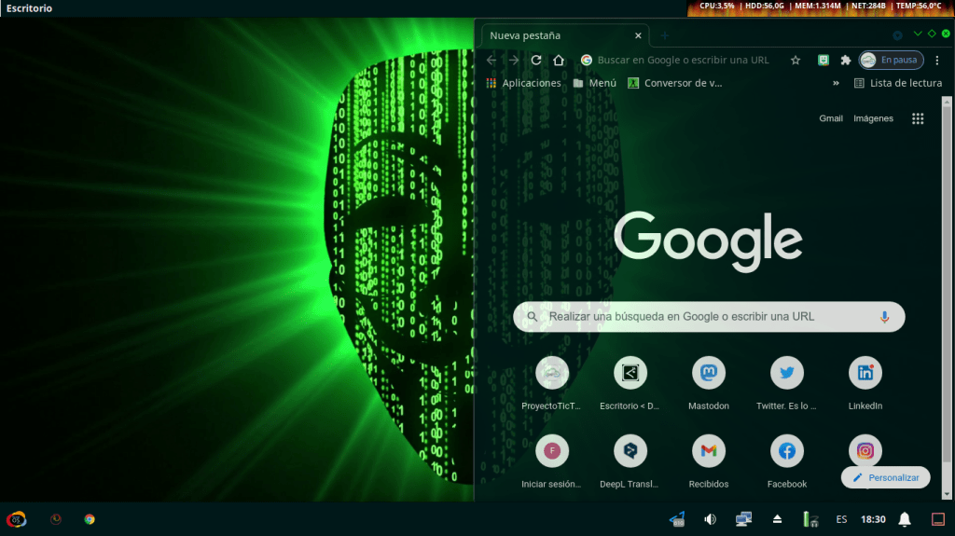Open the Menú bookmarks folder
This screenshot has height=536, width=955.
[594, 83]
